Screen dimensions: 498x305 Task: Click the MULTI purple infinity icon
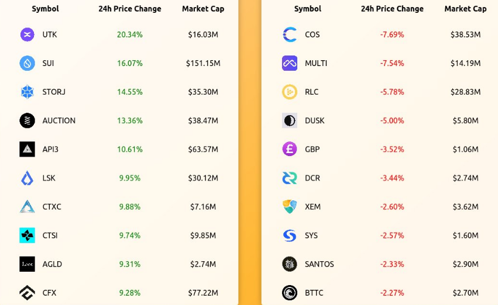290,63
